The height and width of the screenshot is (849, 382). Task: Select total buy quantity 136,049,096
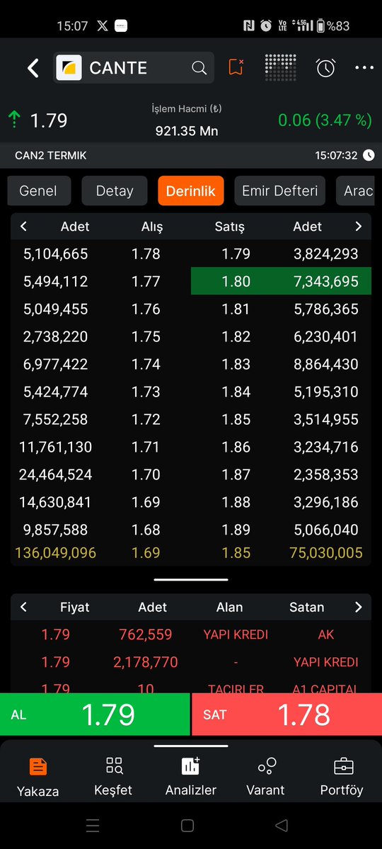pyautogui.click(x=55, y=553)
